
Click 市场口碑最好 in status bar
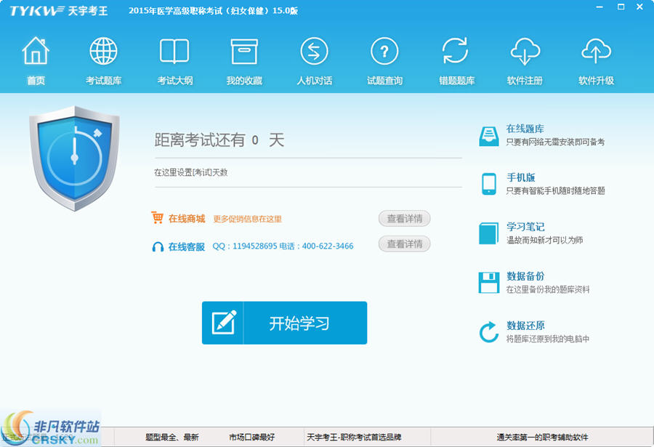pyautogui.click(x=251, y=438)
